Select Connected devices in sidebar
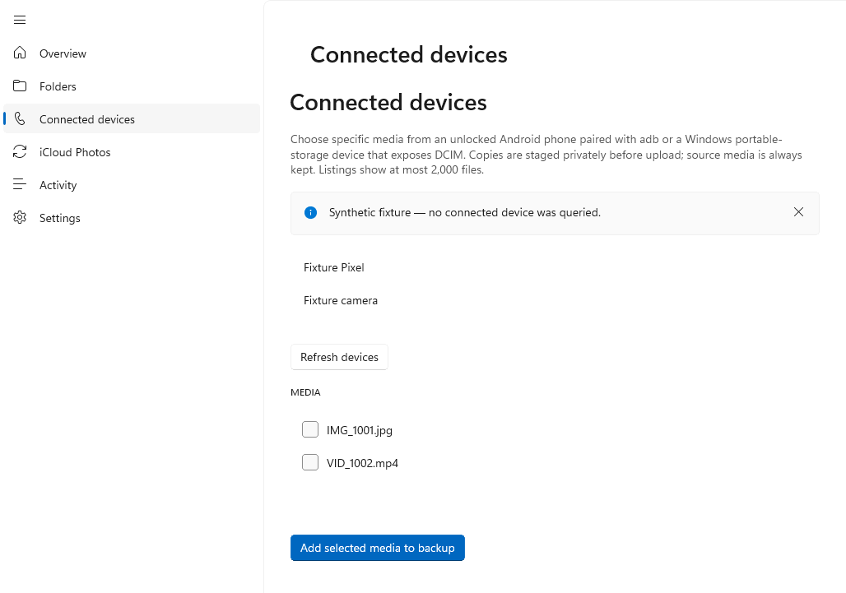This screenshot has width=846, height=593. (132, 118)
